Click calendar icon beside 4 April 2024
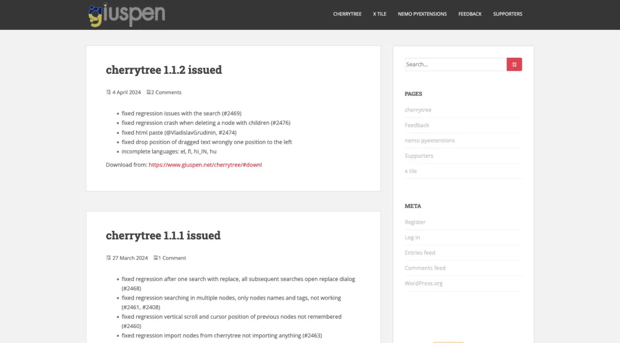620x343 pixels. (x=109, y=92)
